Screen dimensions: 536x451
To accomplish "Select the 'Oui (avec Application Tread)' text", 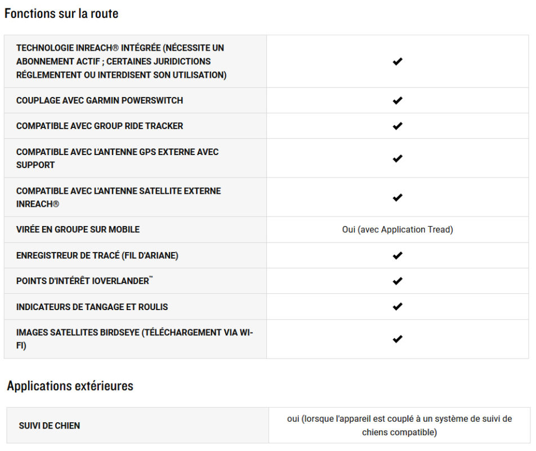I will click(397, 229).
